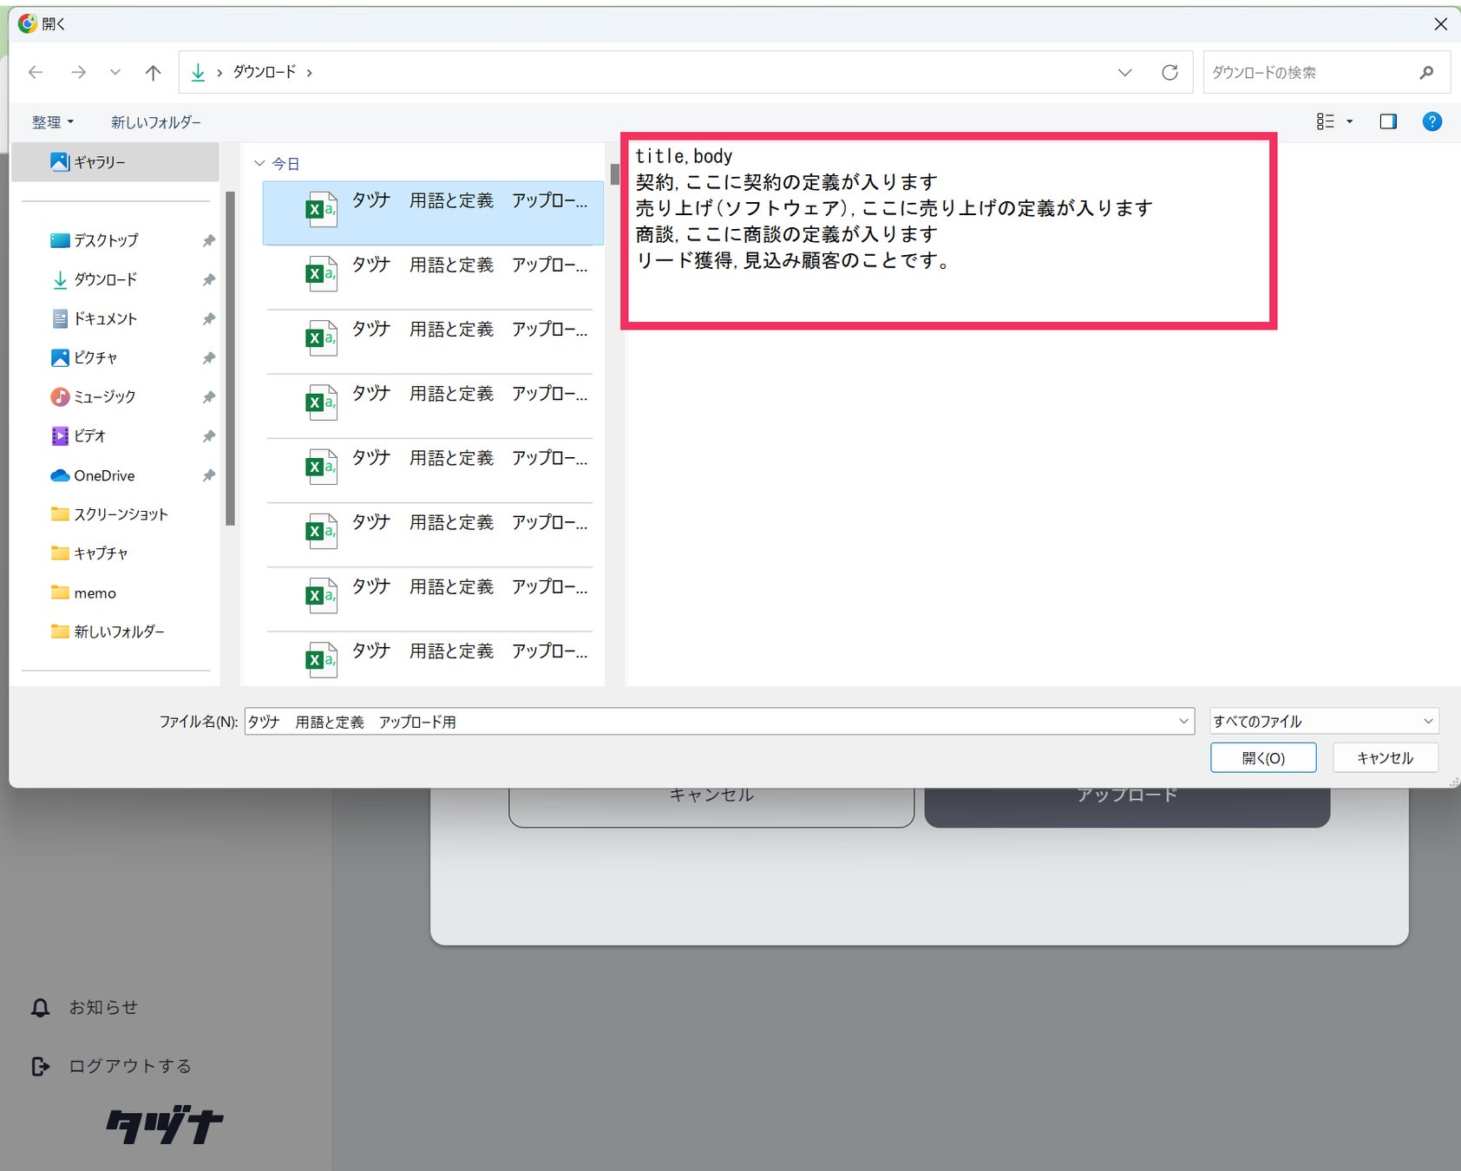The height and width of the screenshot is (1171, 1461).
Task: Open memo folder in the sidebar
Action: coord(95,592)
